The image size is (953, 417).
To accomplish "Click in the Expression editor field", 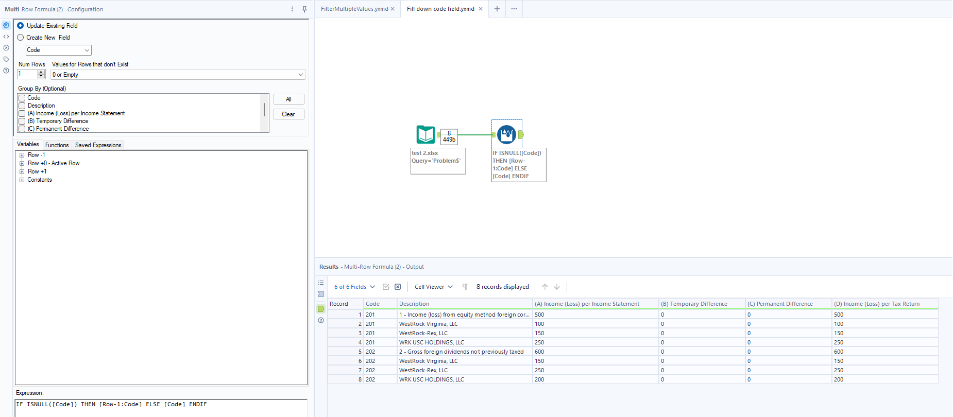I will (x=161, y=408).
